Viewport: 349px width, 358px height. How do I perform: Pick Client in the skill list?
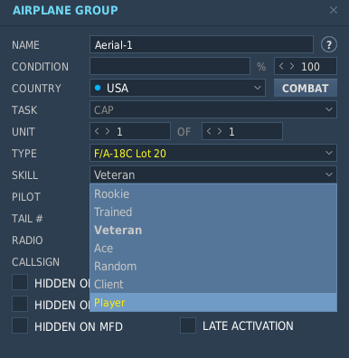coord(213,285)
